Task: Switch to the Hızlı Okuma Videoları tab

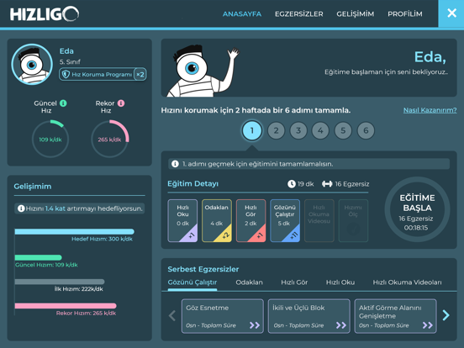Action: [407, 282]
